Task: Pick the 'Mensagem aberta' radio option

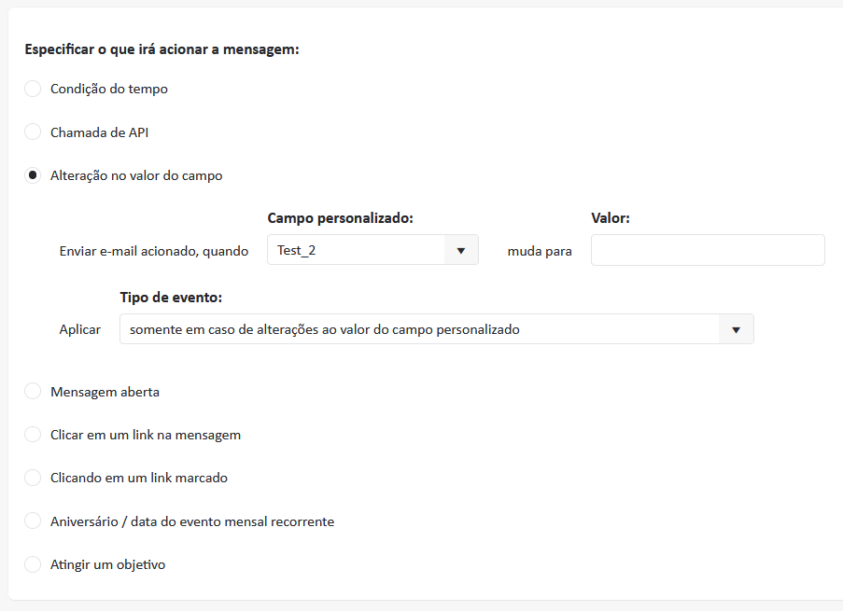Action: (33, 392)
